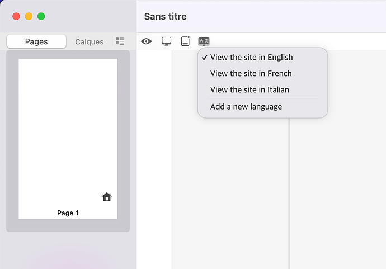The width and height of the screenshot is (386, 269).
Task: Switch to the Calques tab
Action: [89, 41]
